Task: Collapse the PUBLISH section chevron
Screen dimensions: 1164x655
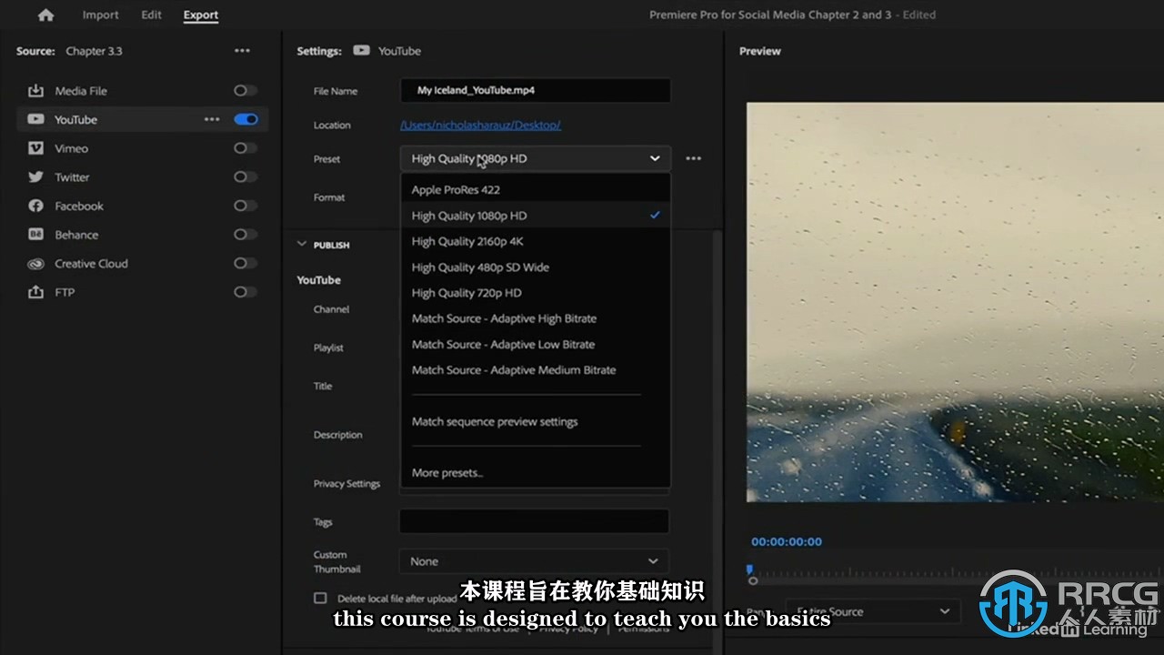Action: point(302,245)
